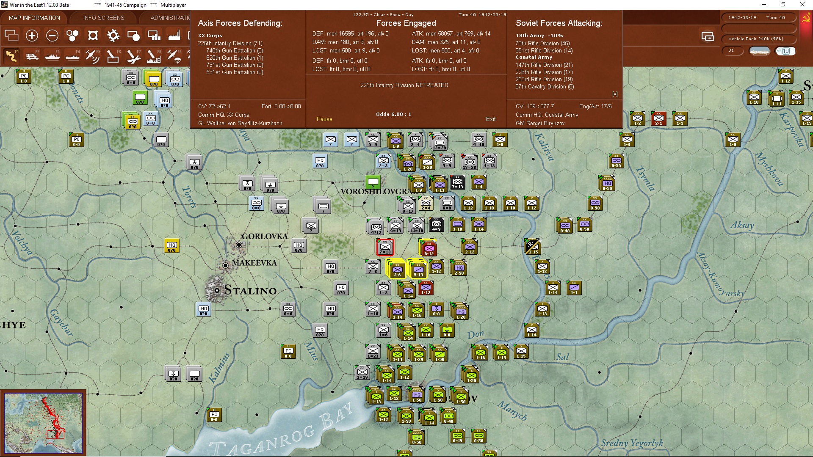This screenshot has width=813, height=457.
Task: Click 78th Rifle Division (45) attacker entry
Action: point(542,43)
